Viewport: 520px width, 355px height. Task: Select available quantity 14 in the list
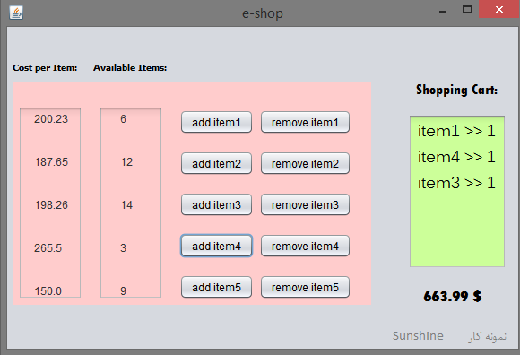126,205
